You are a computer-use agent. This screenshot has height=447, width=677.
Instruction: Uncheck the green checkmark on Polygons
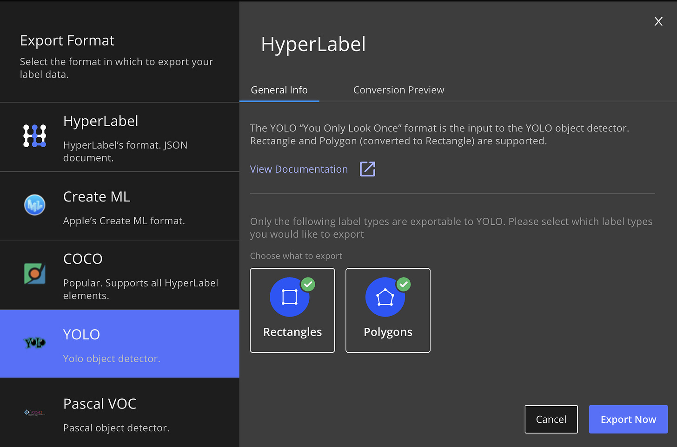click(404, 284)
